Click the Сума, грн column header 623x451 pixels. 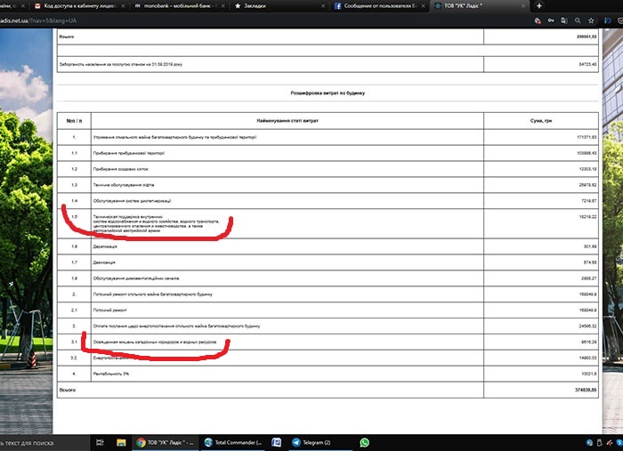(542, 118)
